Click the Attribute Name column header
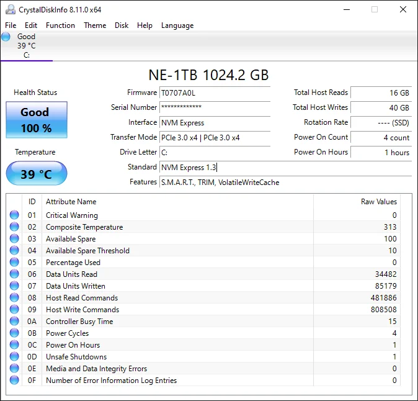Viewport: 418px width, 401px height. (x=177, y=202)
